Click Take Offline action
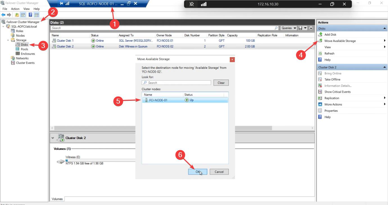 pos(332,79)
